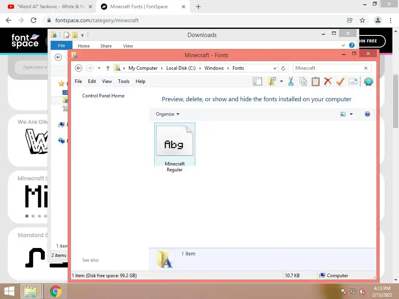
Task: Click the Rename icon in Fonts toolbar
Action: pos(353,81)
